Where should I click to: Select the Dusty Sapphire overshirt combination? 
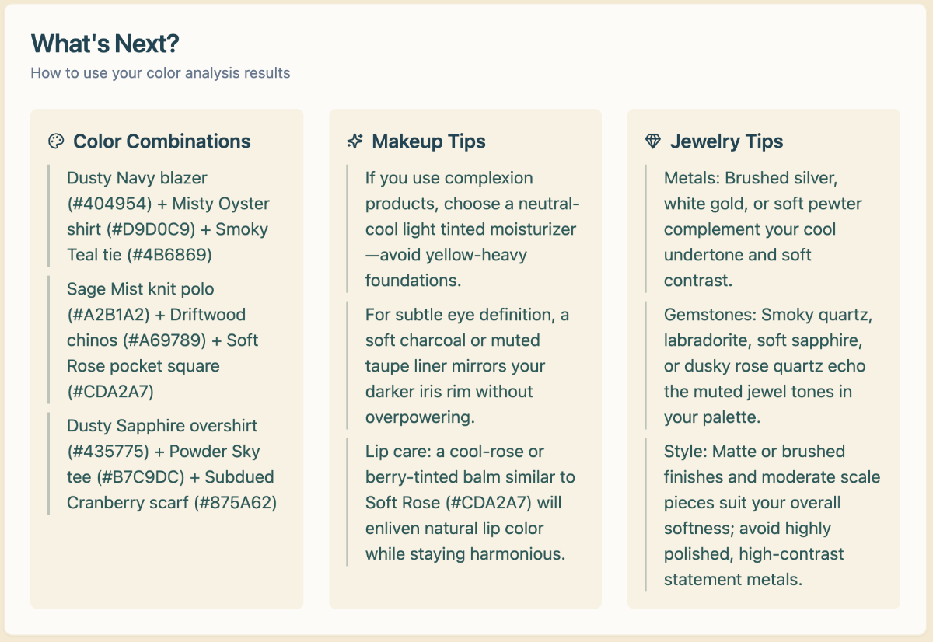[169, 464]
